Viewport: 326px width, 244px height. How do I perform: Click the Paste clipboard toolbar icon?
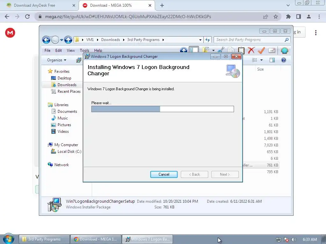pos(241,50)
